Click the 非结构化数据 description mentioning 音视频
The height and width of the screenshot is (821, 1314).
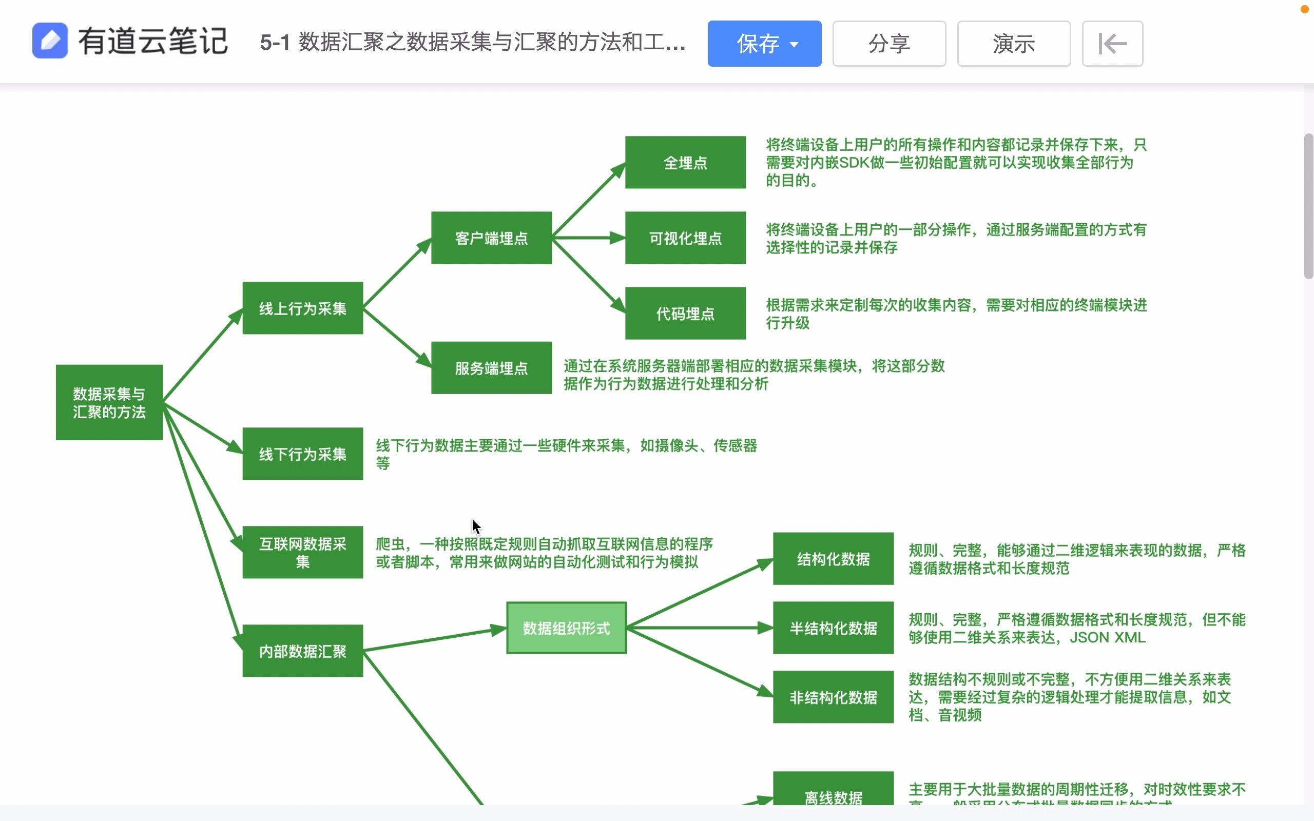tap(1070, 697)
